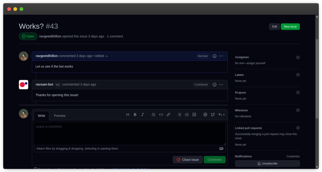Focus the Leave a comment text area
The width and height of the screenshot is (322, 172).
[x=129, y=133]
